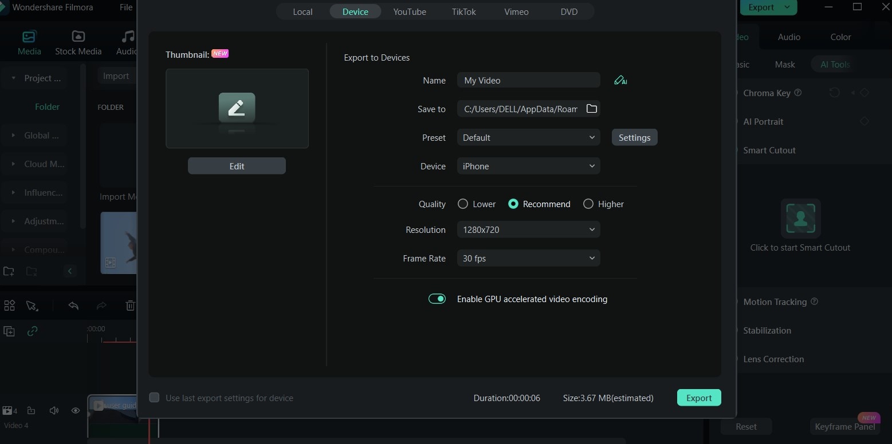Click the thumbnail edit pencil image
The width and height of the screenshot is (892, 444).
pos(237,108)
